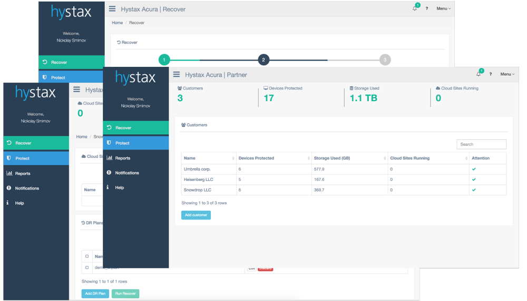Viewport: 527px width, 301px height.
Task: Click the Reports chart icon in front sidebar
Action: [x=109, y=158]
